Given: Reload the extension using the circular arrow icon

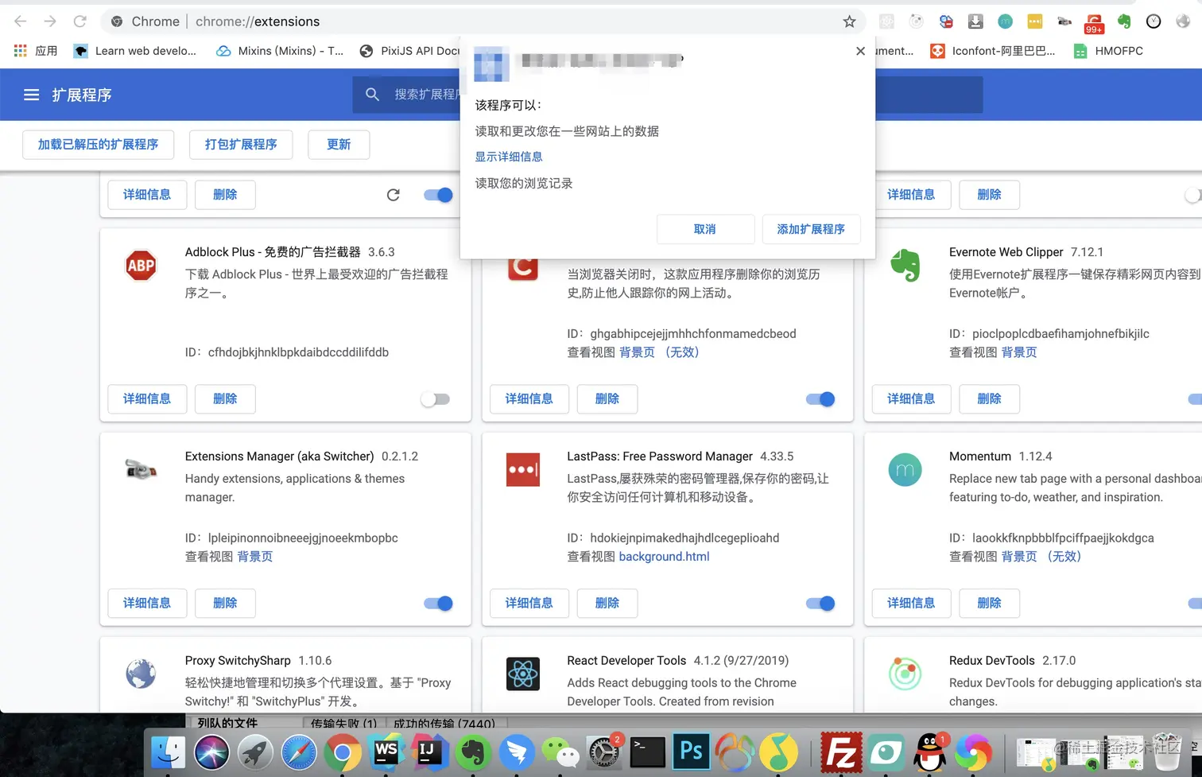Looking at the screenshot, I should (393, 195).
